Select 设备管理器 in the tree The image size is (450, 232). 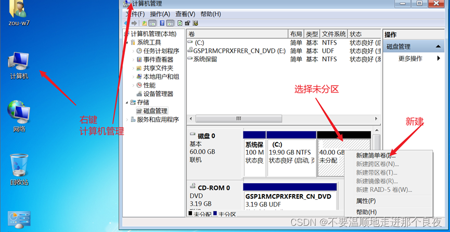click(x=158, y=94)
